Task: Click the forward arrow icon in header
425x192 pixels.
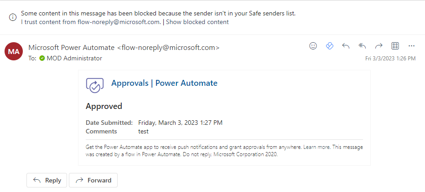Action: click(378, 46)
